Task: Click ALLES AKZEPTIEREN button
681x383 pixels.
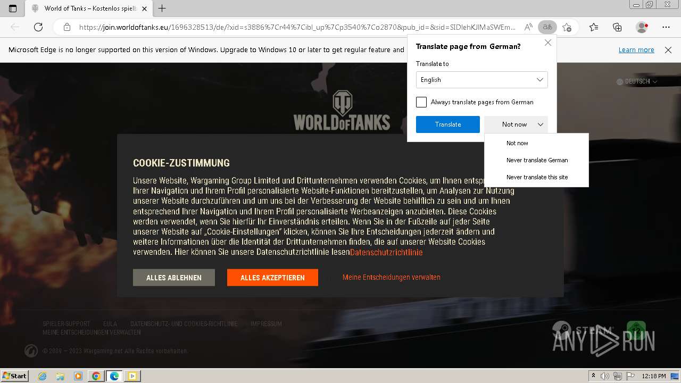Action: 272,278
